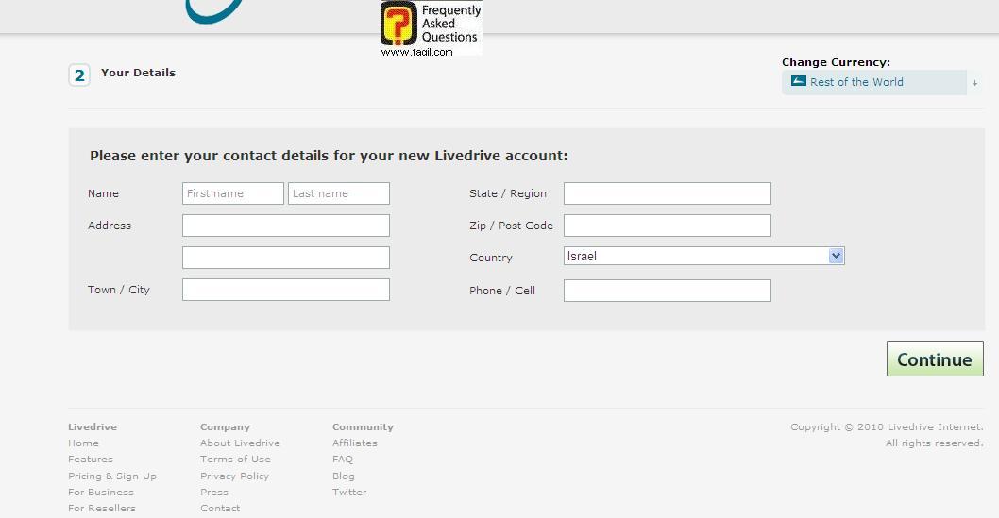This screenshot has width=999, height=518.
Task: Click the flag icon in currency selector
Action: tap(798, 81)
